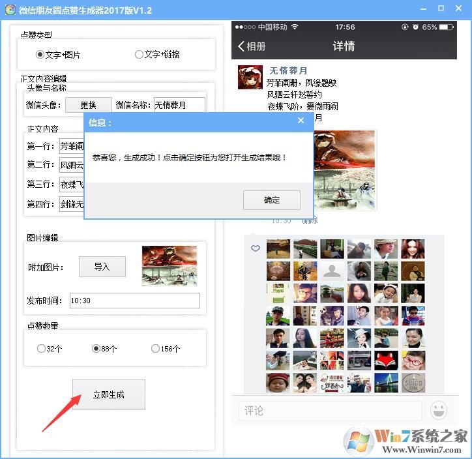Click the app logo icon in title bar

click(x=10, y=10)
